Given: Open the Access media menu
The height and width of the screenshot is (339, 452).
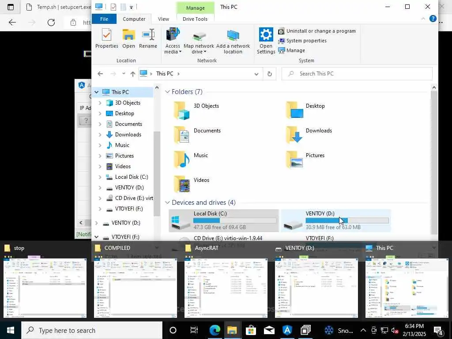Looking at the screenshot, I should tap(173, 41).
